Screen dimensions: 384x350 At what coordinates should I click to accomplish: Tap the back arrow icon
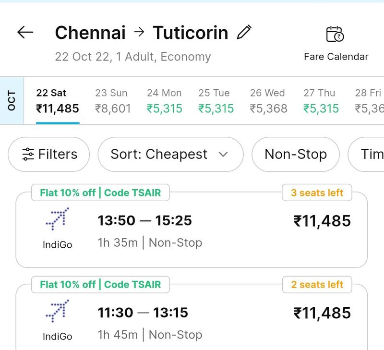click(x=25, y=33)
